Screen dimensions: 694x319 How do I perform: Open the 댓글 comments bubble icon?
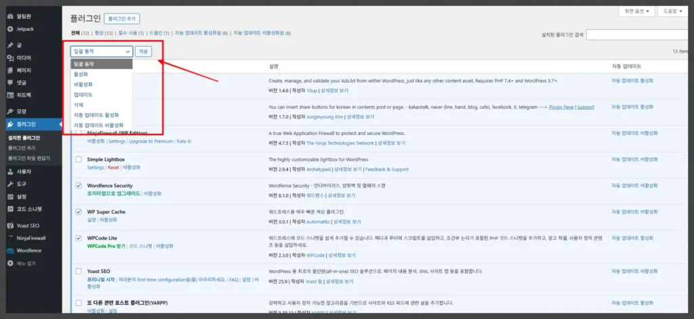coord(11,83)
